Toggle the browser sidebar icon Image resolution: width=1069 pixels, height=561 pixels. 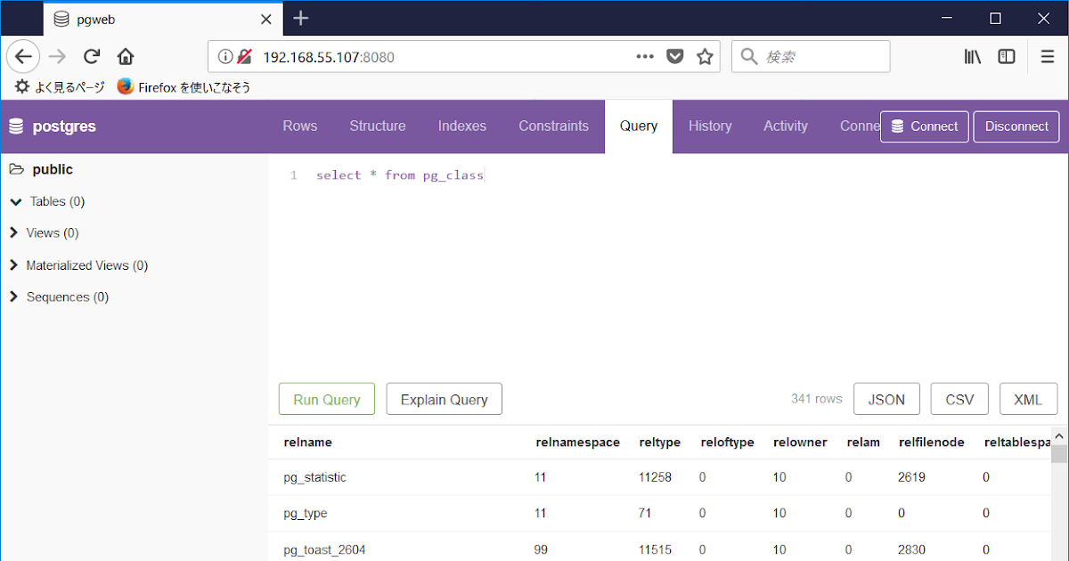[1006, 56]
